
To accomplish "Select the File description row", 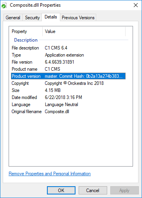I will pyautogui.click(x=68, y=48).
